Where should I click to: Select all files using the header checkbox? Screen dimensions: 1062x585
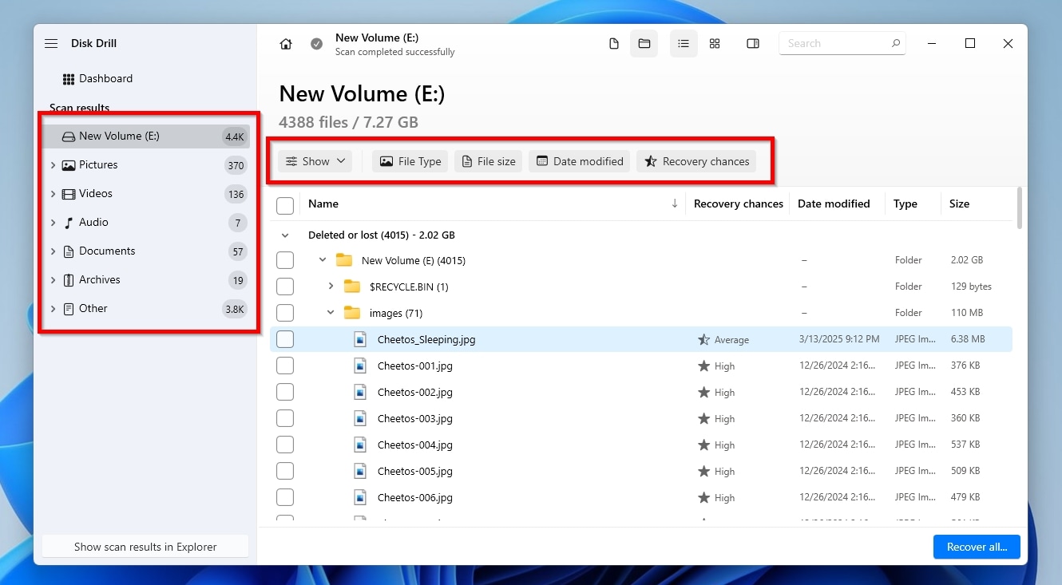click(x=285, y=205)
